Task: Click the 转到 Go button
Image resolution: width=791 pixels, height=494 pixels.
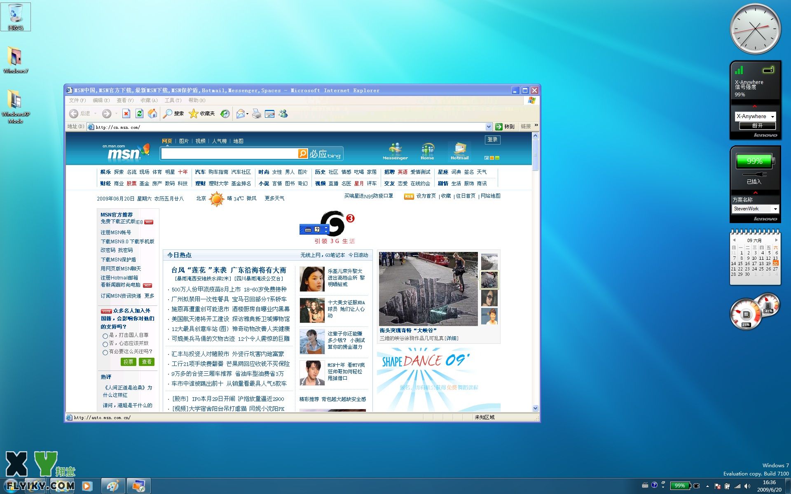Action: coord(505,127)
